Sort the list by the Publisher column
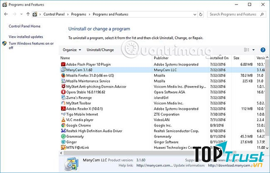Viewport: 270px width, 173px height. pyautogui.click(x=161, y=58)
